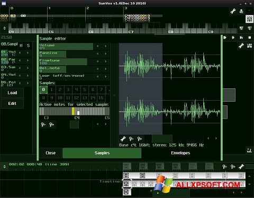
Task: Toggle the keyboard panel up/down arrow handle
Action: [4, 28]
